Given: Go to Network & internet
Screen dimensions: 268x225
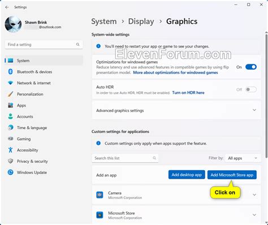Looking at the screenshot, I should pos(44,83).
